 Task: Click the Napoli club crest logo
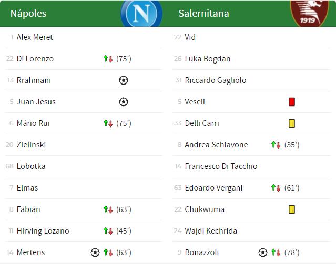(141, 14)
